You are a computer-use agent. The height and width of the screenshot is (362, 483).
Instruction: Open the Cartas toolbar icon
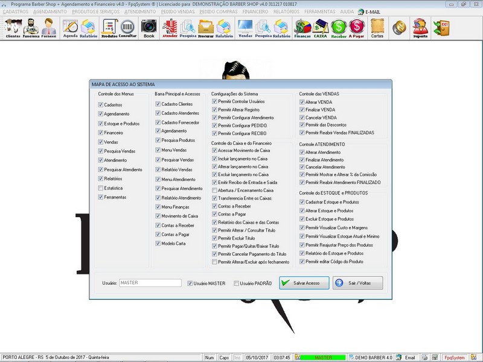377,28
